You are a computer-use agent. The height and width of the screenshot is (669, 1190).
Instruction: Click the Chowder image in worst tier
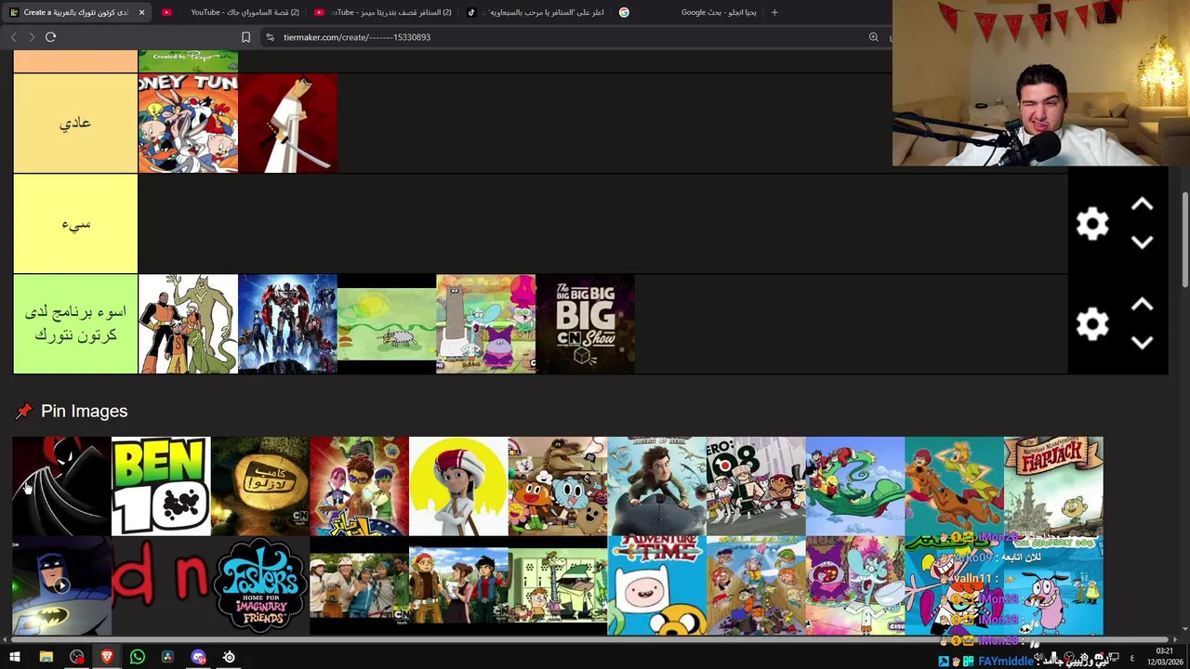coord(486,324)
